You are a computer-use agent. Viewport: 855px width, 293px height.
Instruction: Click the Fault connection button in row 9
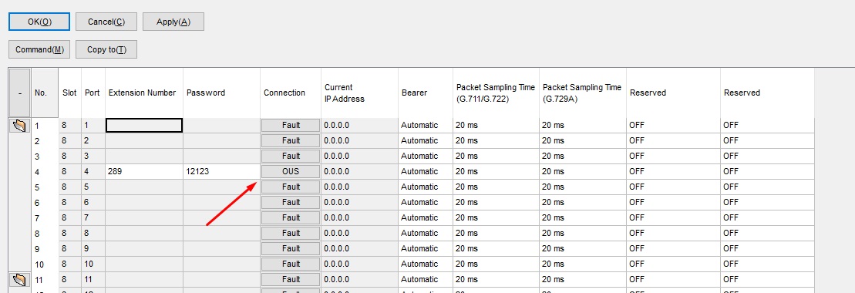(x=291, y=248)
